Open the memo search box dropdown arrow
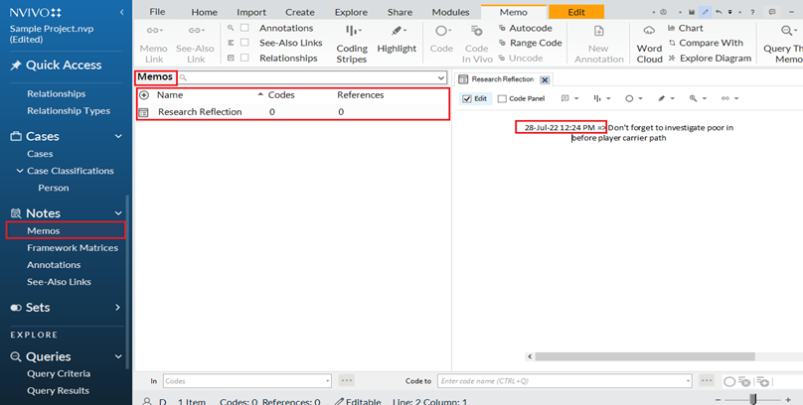Image resolution: width=803 pixels, height=405 pixels. tap(441, 77)
